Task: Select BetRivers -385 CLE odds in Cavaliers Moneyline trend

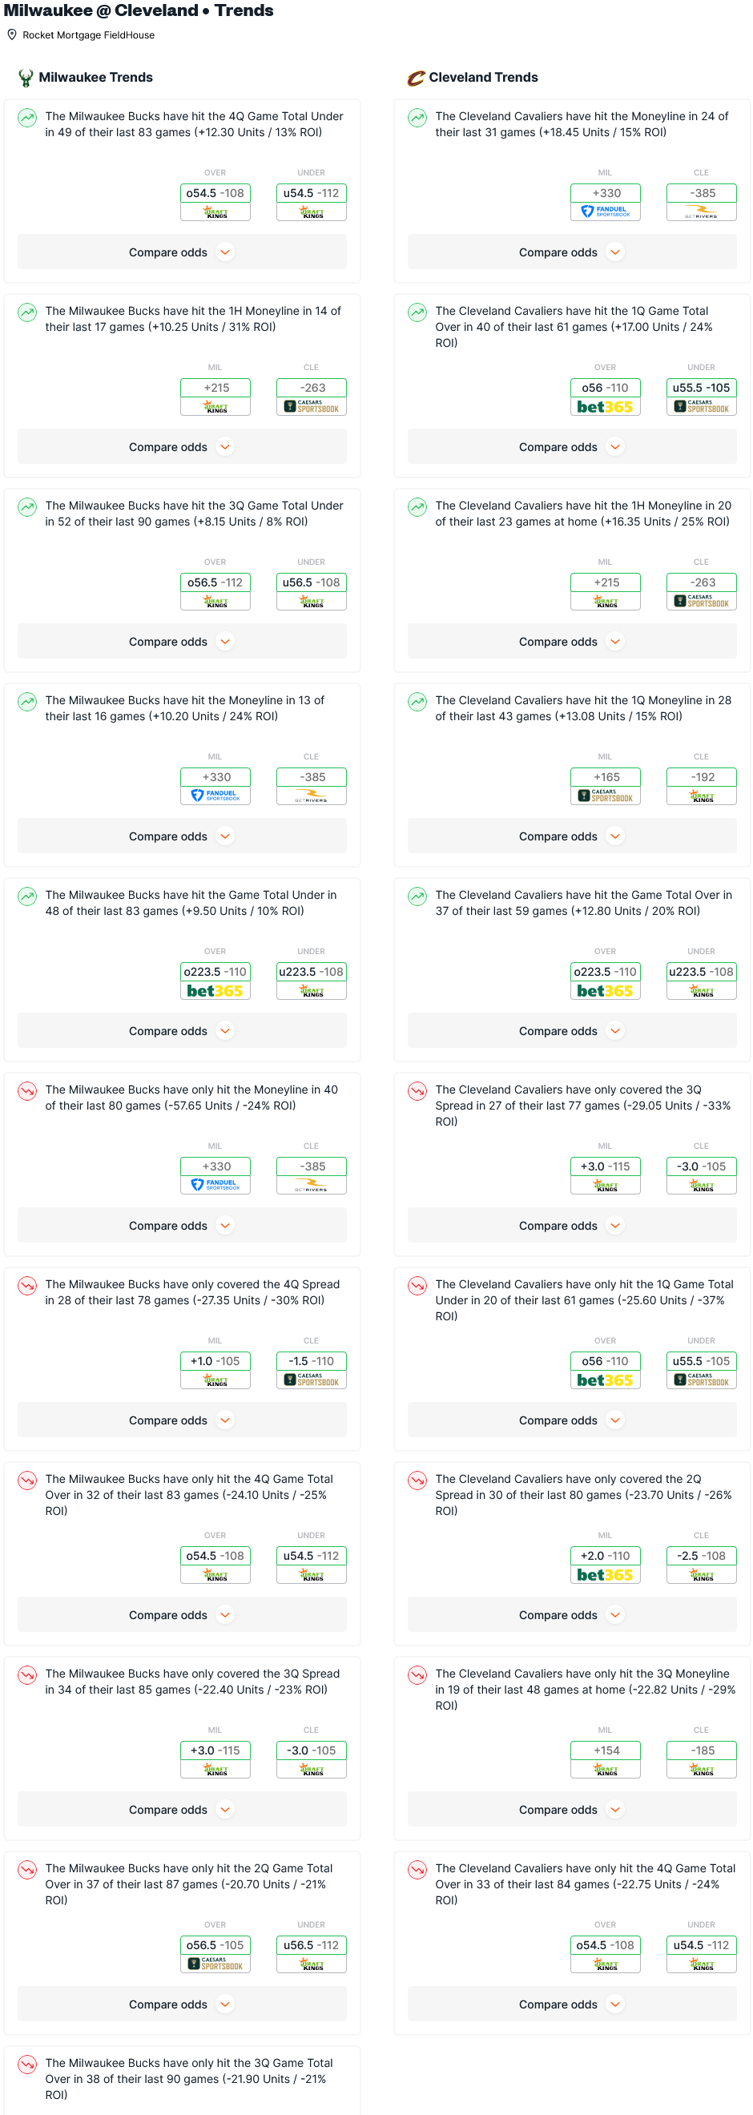Action: coord(701,202)
